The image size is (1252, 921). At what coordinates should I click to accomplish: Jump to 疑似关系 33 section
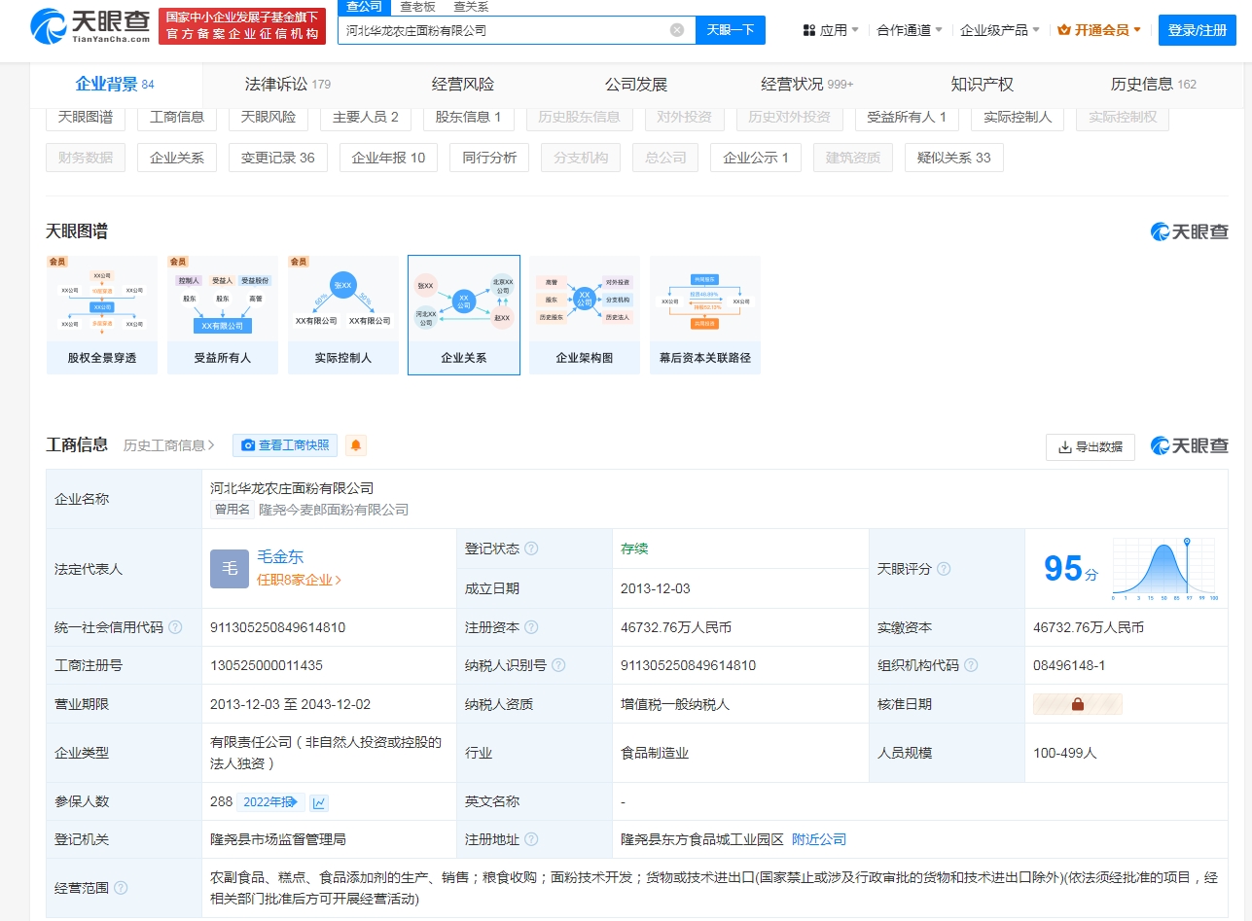point(954,158)
